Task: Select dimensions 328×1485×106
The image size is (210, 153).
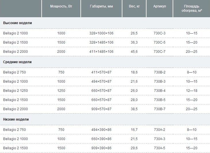Action: (101, 42)
